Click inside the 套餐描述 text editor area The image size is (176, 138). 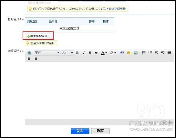100,90
